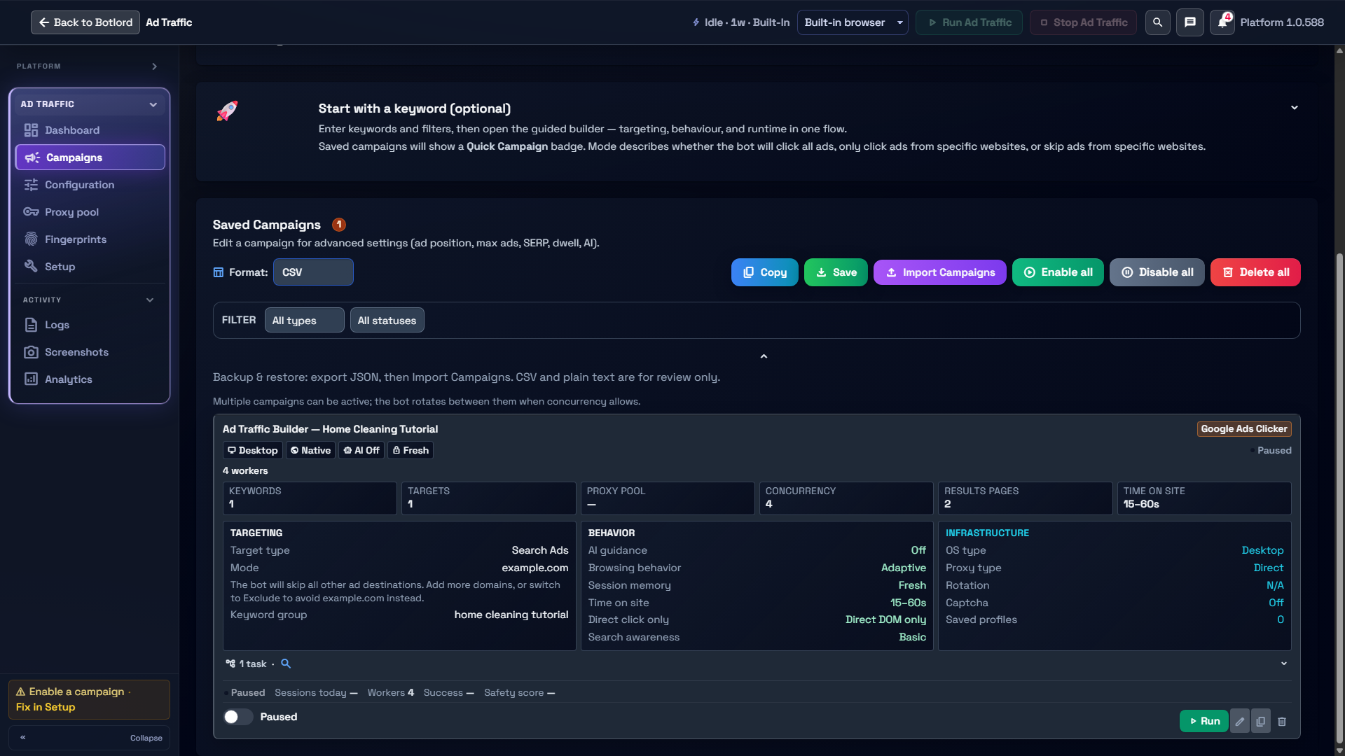
Task: Click the Native badge
Action: (310, 450)
